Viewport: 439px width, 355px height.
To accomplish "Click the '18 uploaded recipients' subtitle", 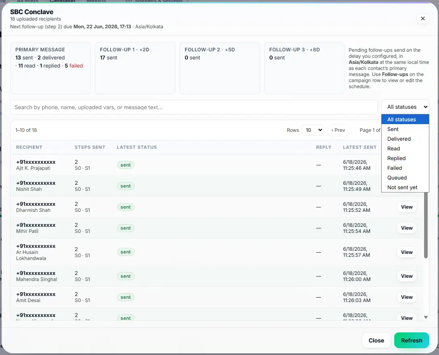I will coord(36,19).
